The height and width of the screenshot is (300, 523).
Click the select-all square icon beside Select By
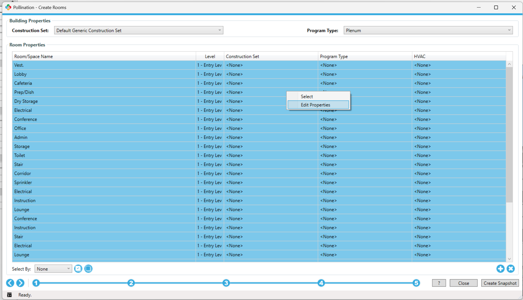pyautogui.click(x=88, y=269)
